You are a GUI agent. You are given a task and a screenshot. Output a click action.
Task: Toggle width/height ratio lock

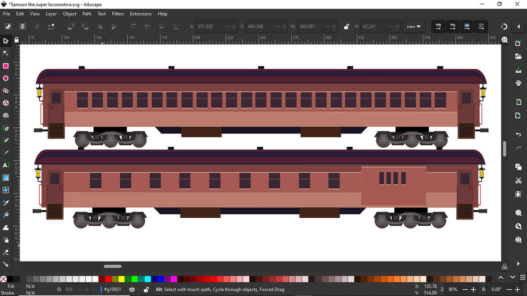pos(346,27)
